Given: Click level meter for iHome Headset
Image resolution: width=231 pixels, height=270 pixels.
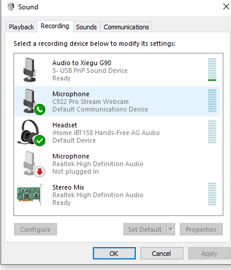Looking at the screenshot, I should [212, 131].
